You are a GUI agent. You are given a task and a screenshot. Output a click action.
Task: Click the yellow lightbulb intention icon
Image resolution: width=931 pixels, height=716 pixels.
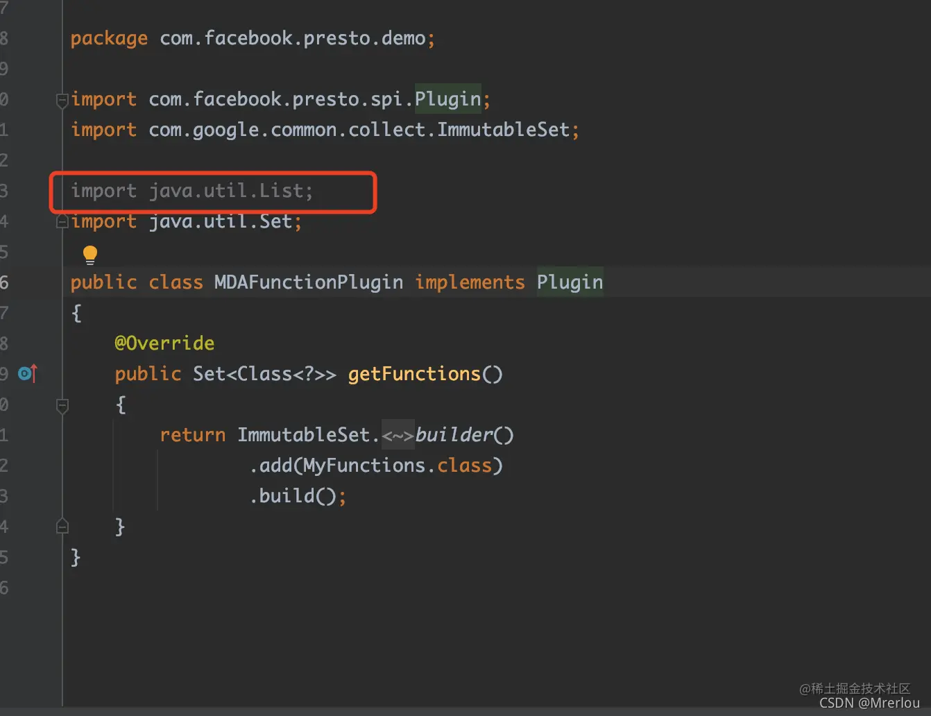point(90,255)
